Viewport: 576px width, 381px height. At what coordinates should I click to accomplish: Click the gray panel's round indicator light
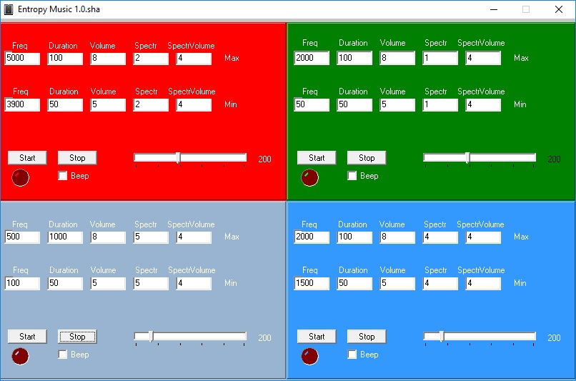21,356
